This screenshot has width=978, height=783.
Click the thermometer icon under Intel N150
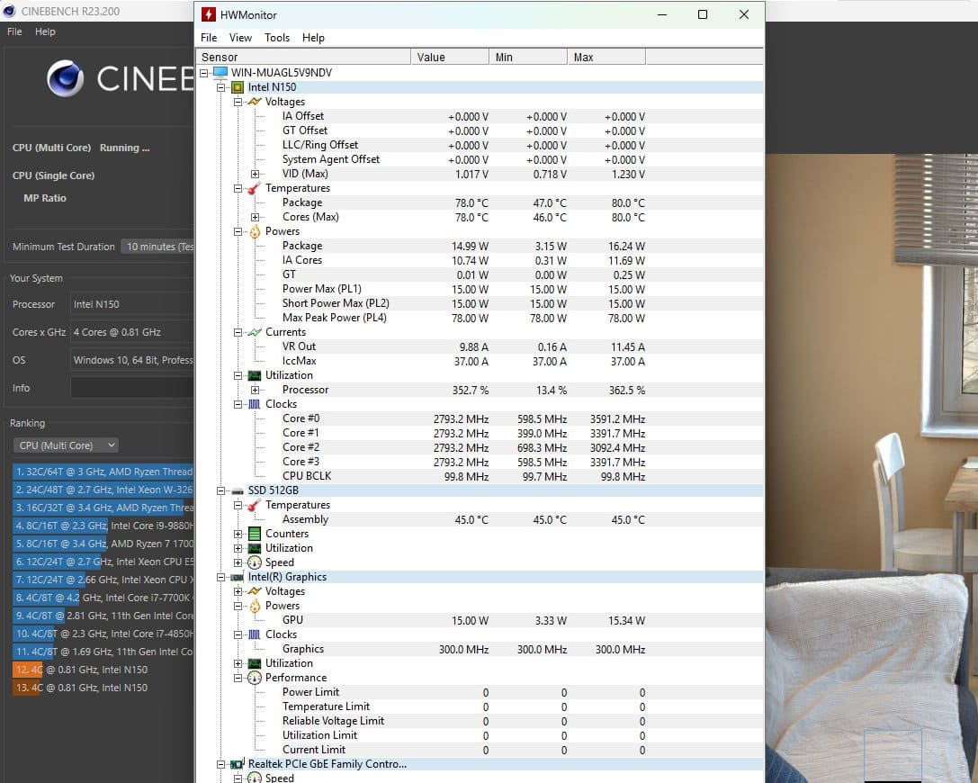(x=255, y=188)
